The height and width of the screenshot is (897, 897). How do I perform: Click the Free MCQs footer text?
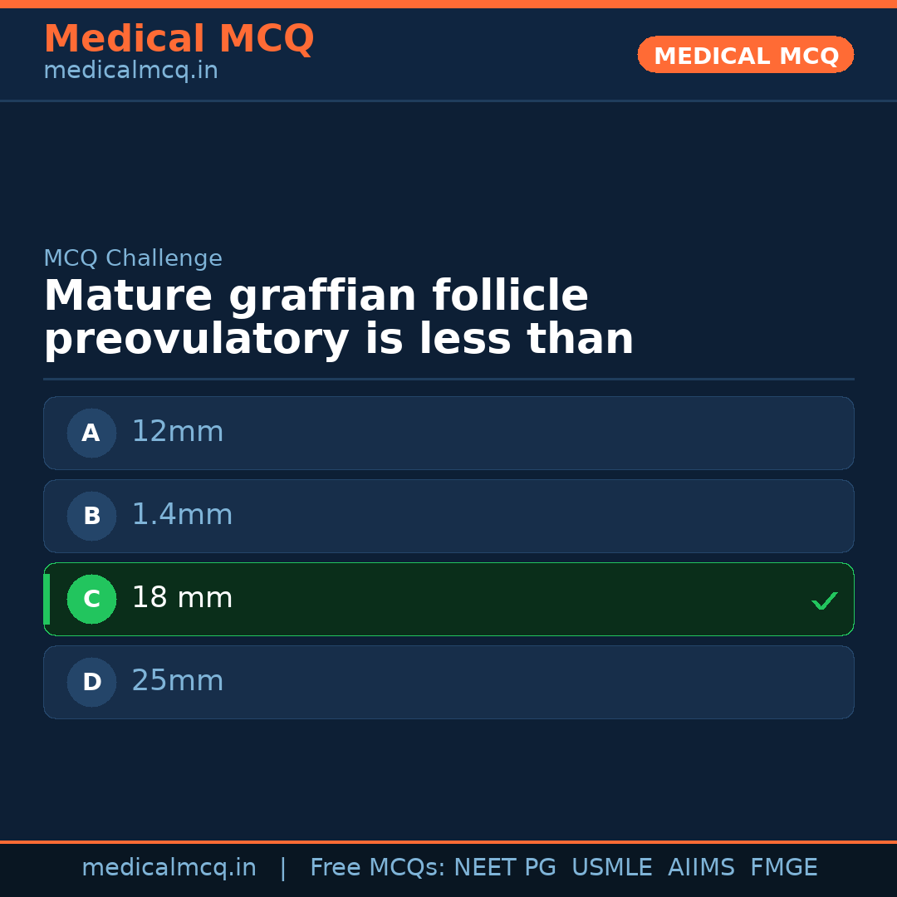(377, 868)
